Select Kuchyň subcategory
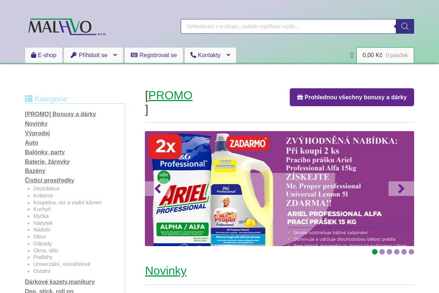The height and width of the screenshot is (293, 439). tap(42, 209)
